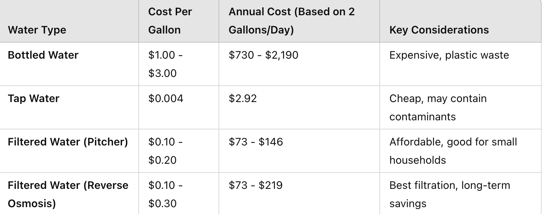Select the Key Considerations header
This screenshot has height=214, width=544.
pos(439,30)
